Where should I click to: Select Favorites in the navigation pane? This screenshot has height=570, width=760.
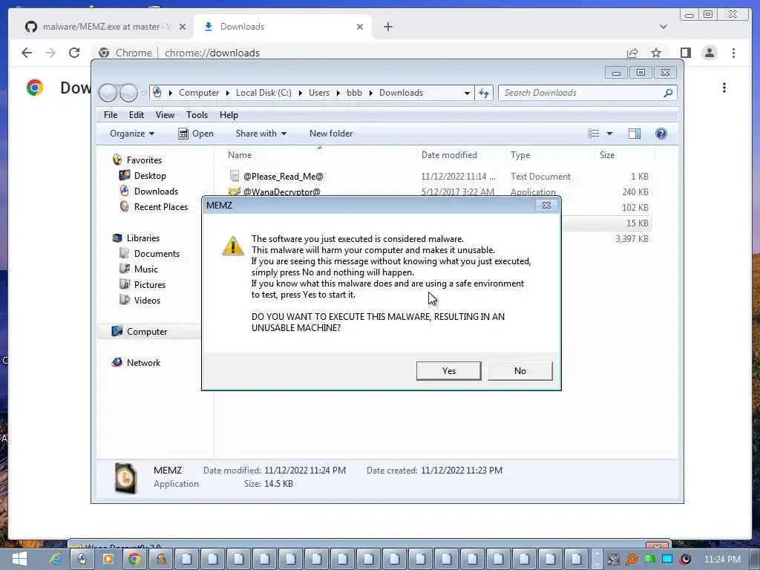pos(144,160)
